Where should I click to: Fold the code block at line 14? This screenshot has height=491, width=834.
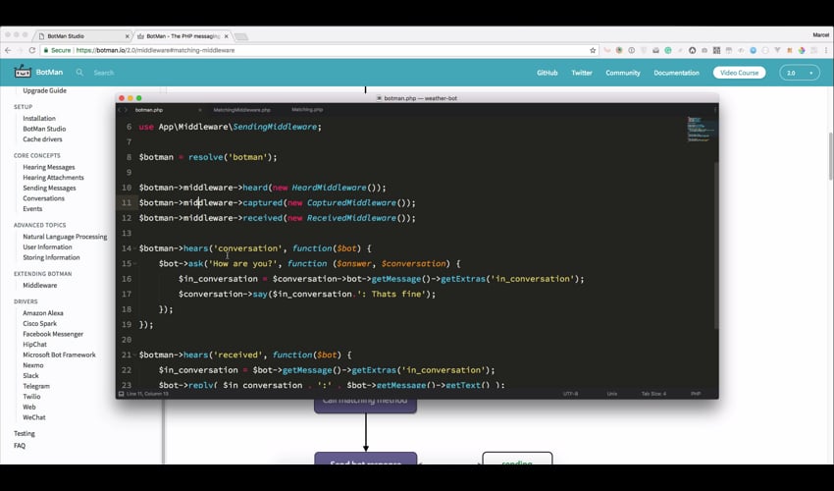(135, 248)
